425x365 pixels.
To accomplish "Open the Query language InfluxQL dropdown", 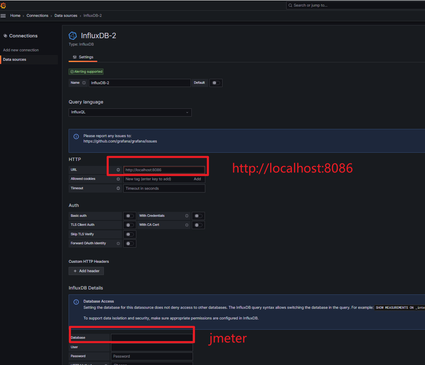I will point(130,112).
